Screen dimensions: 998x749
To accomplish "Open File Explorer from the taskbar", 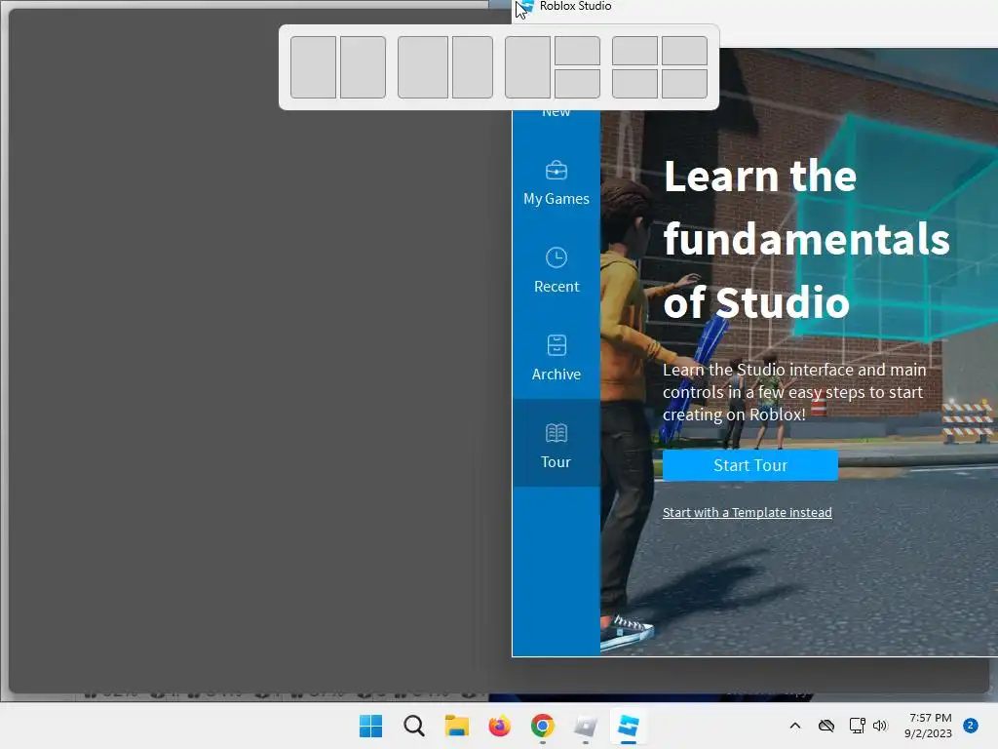I will (456, 726).
